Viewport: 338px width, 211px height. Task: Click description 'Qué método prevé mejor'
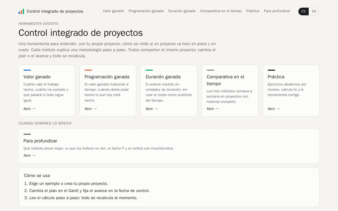(99, 148)
